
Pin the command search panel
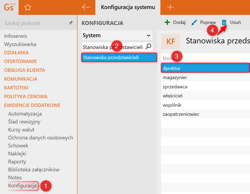click(71, 23)
